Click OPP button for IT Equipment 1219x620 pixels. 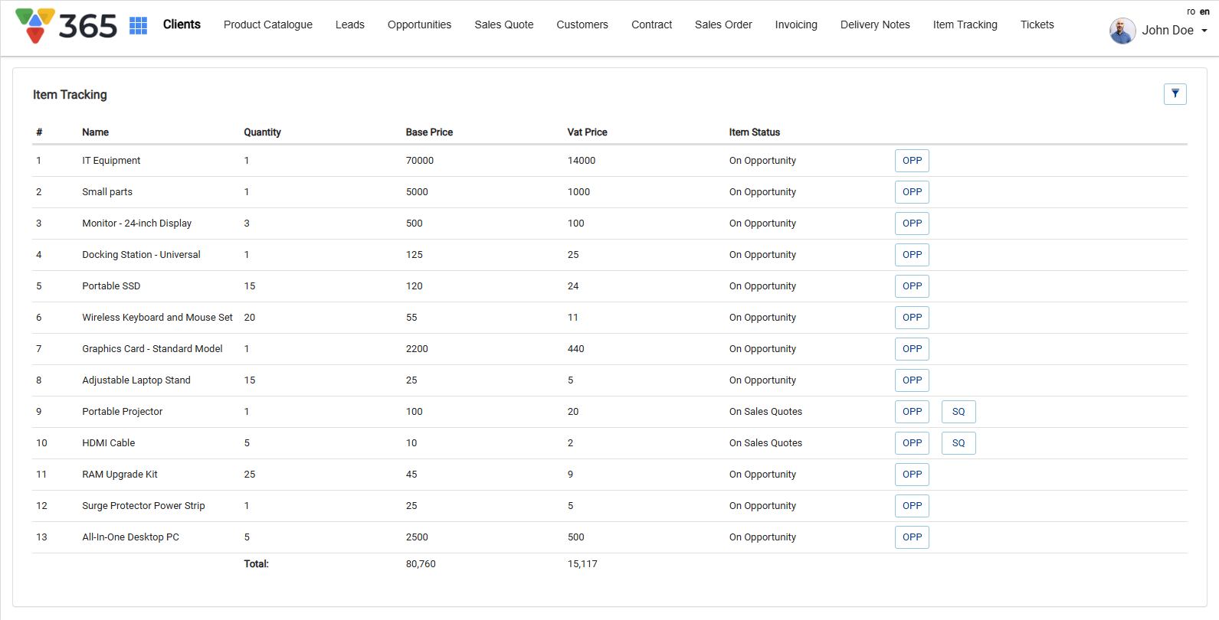click(x=912, y=161)
